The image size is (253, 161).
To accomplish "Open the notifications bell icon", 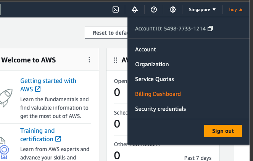I will coord(134,10).
